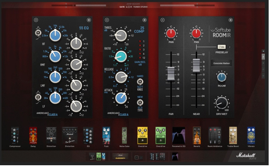
Task: Click the red NEAR PAN knob
Action: pos(196,34)
